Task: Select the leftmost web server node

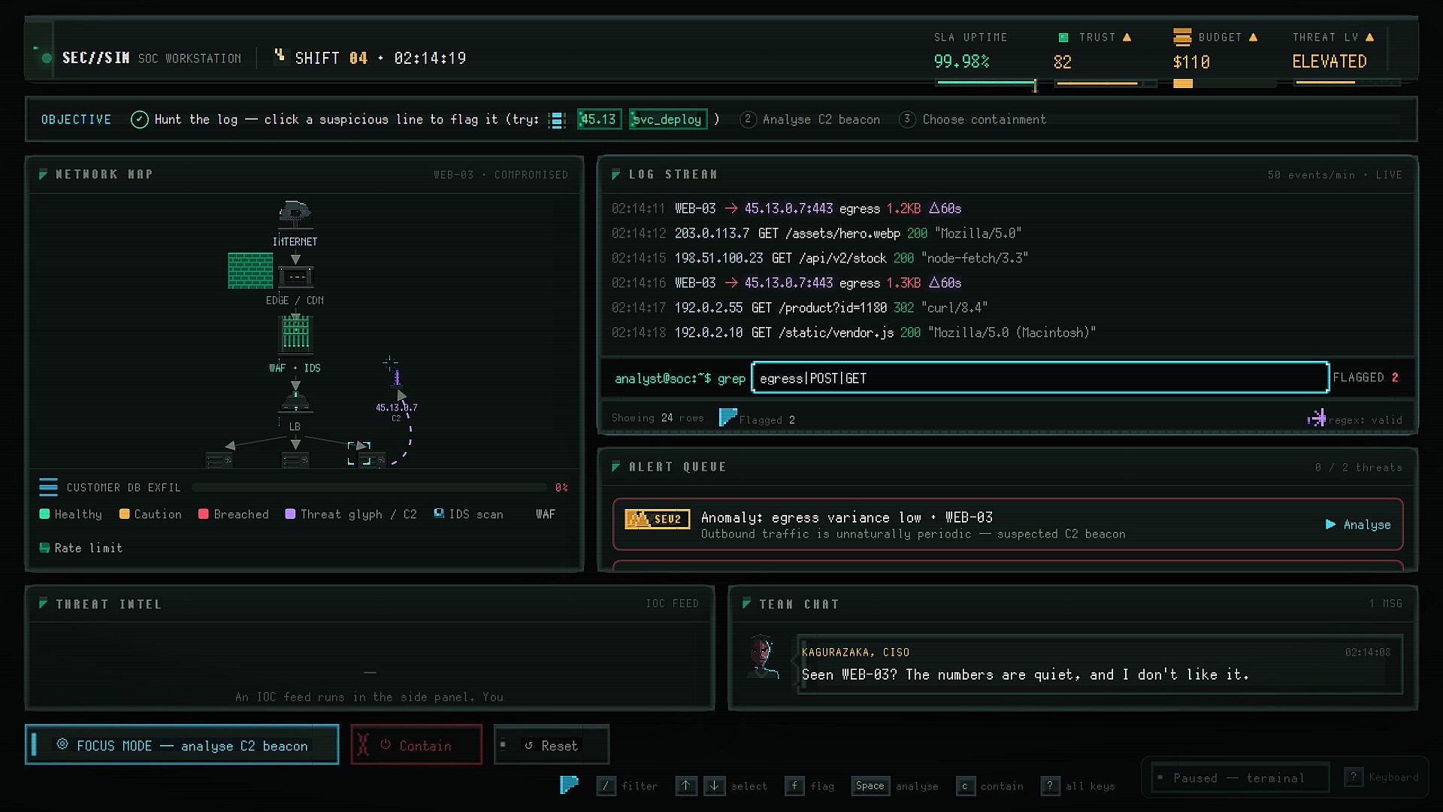Action: 219,459
